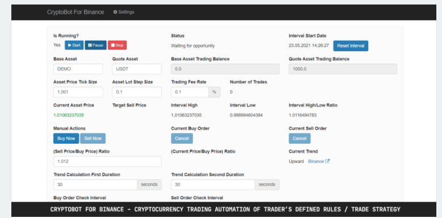Edit the Asset Price Tick Size field
Screen dimensions: 442x218
pos(78,92)
